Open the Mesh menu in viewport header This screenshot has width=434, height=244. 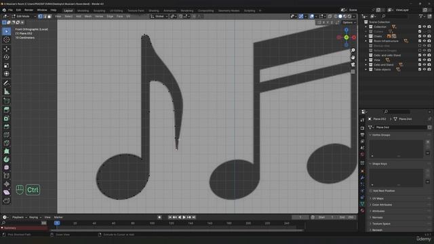click(87, 16)
